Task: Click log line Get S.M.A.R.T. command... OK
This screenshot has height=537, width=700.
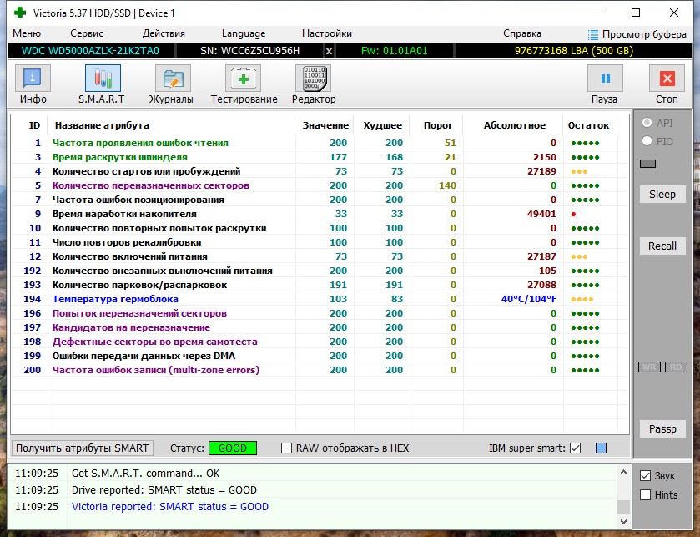Action: pos(145,474)
